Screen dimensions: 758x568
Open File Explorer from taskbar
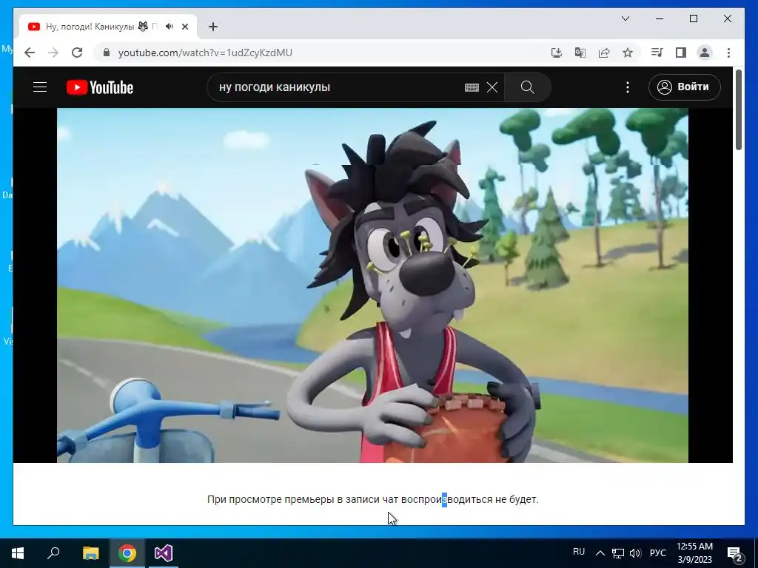(x=90, y=553)
